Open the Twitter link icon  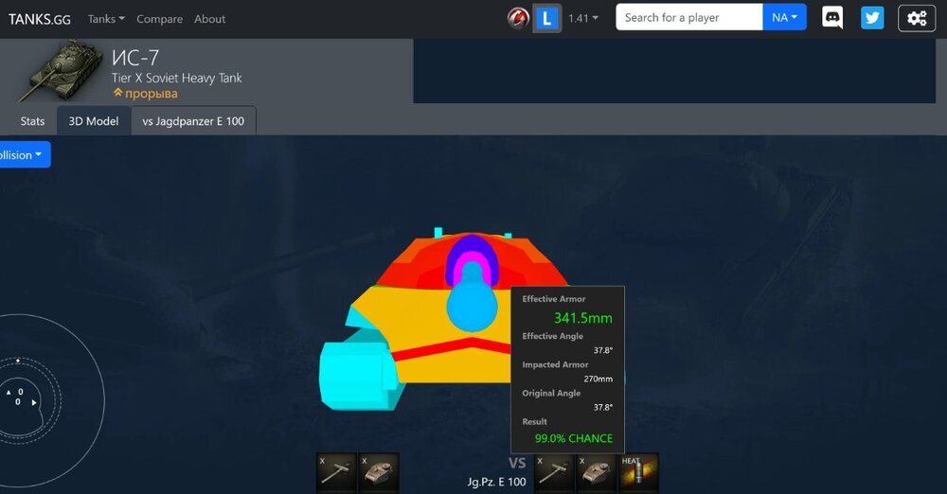pos(872,18)
